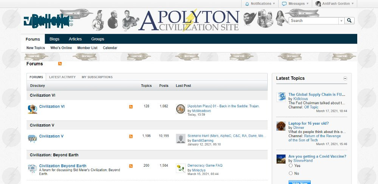This screenshot has width=378, height=184.
Task: Visit Dinner's profile link
Action: tap(299, 128)
